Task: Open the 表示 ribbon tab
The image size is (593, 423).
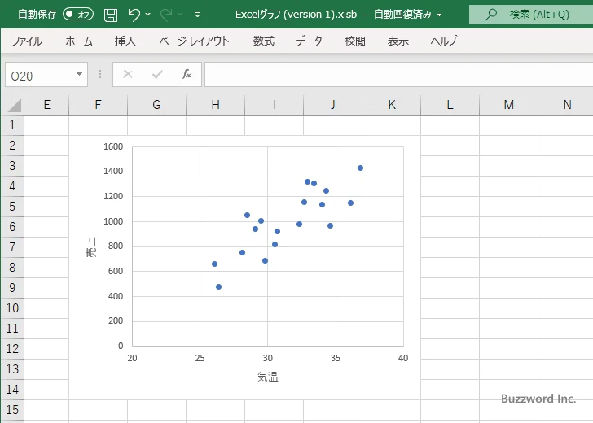Action: click(x=398, y=41)
